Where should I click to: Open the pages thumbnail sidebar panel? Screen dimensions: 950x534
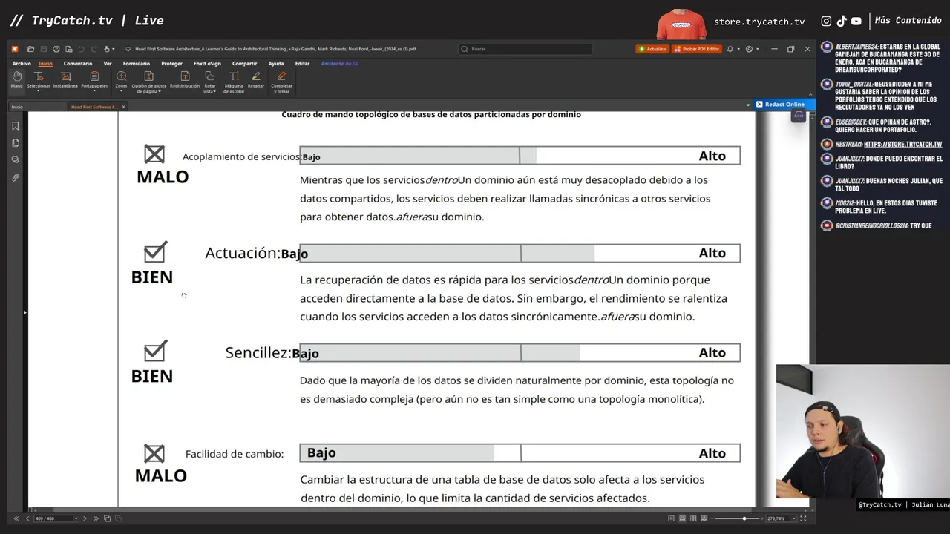click(x=16, y=143)
